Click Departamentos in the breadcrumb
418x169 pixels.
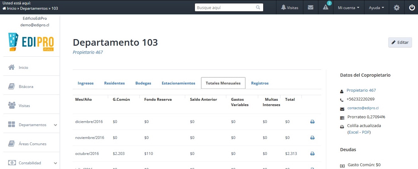pyautogui.click(x=34, y=8)
